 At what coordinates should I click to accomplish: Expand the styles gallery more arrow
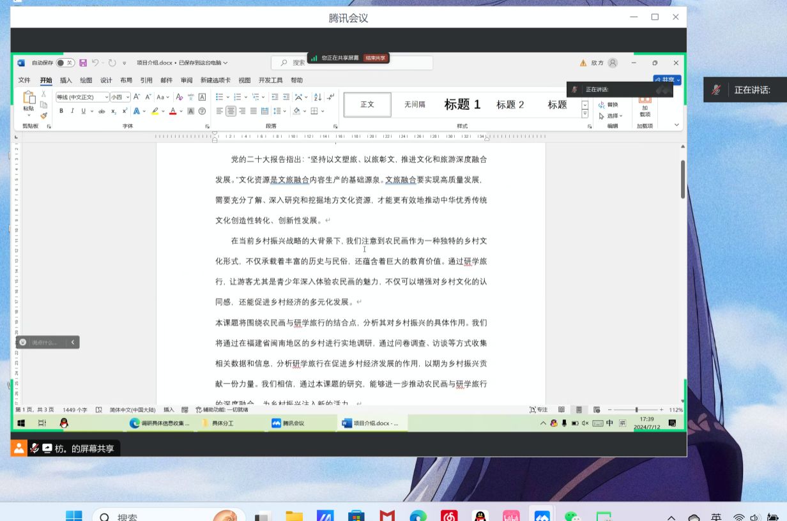pyautogui.click(x=585, y=114)
